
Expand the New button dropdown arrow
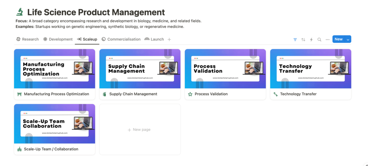[x=348, y=39]
